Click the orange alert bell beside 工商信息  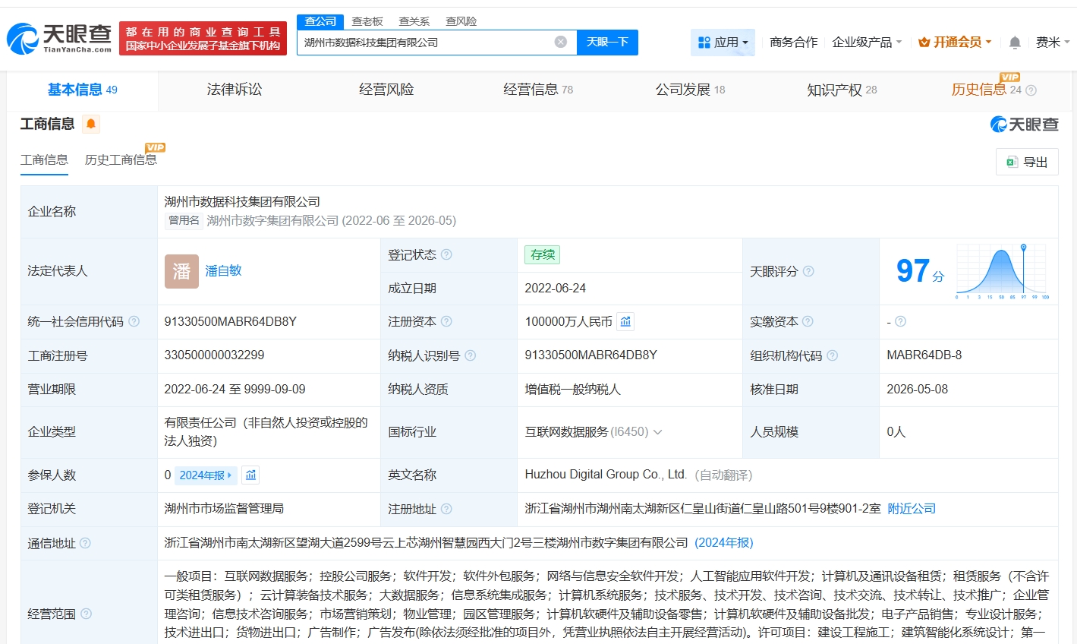[91, 124]
